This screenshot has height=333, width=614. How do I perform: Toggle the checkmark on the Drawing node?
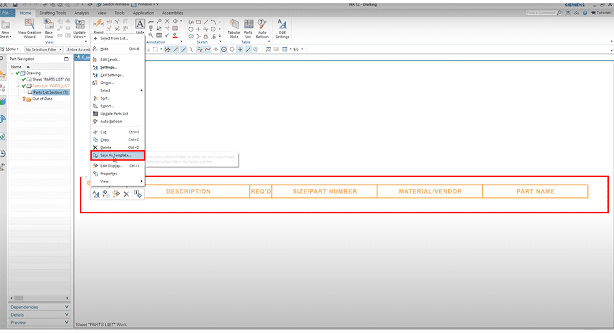pos(18,73)
